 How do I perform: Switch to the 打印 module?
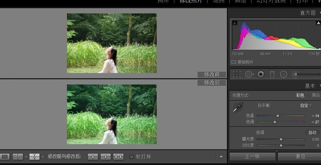click(x=302, y=1)
